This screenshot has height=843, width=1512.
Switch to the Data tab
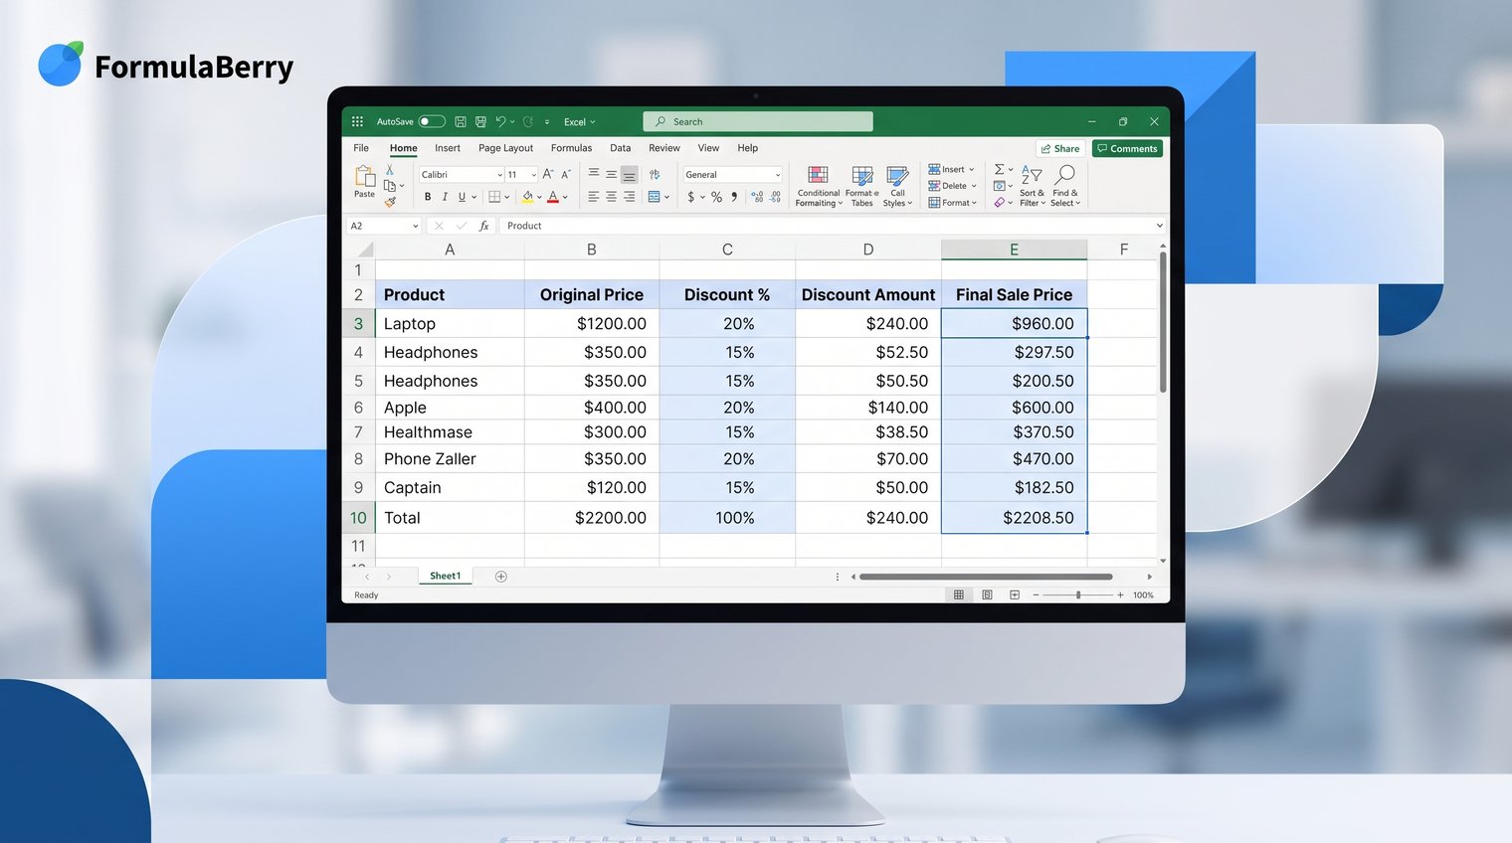(621, 148)
